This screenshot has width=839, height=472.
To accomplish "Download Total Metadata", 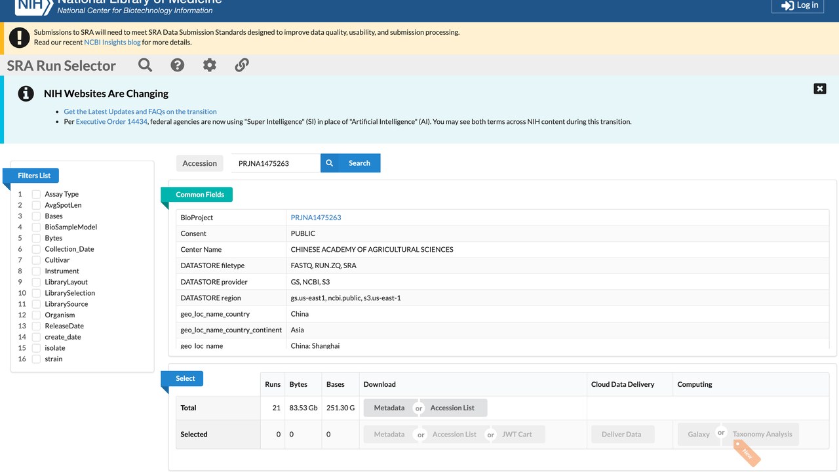I will click(x=389, y=408).
